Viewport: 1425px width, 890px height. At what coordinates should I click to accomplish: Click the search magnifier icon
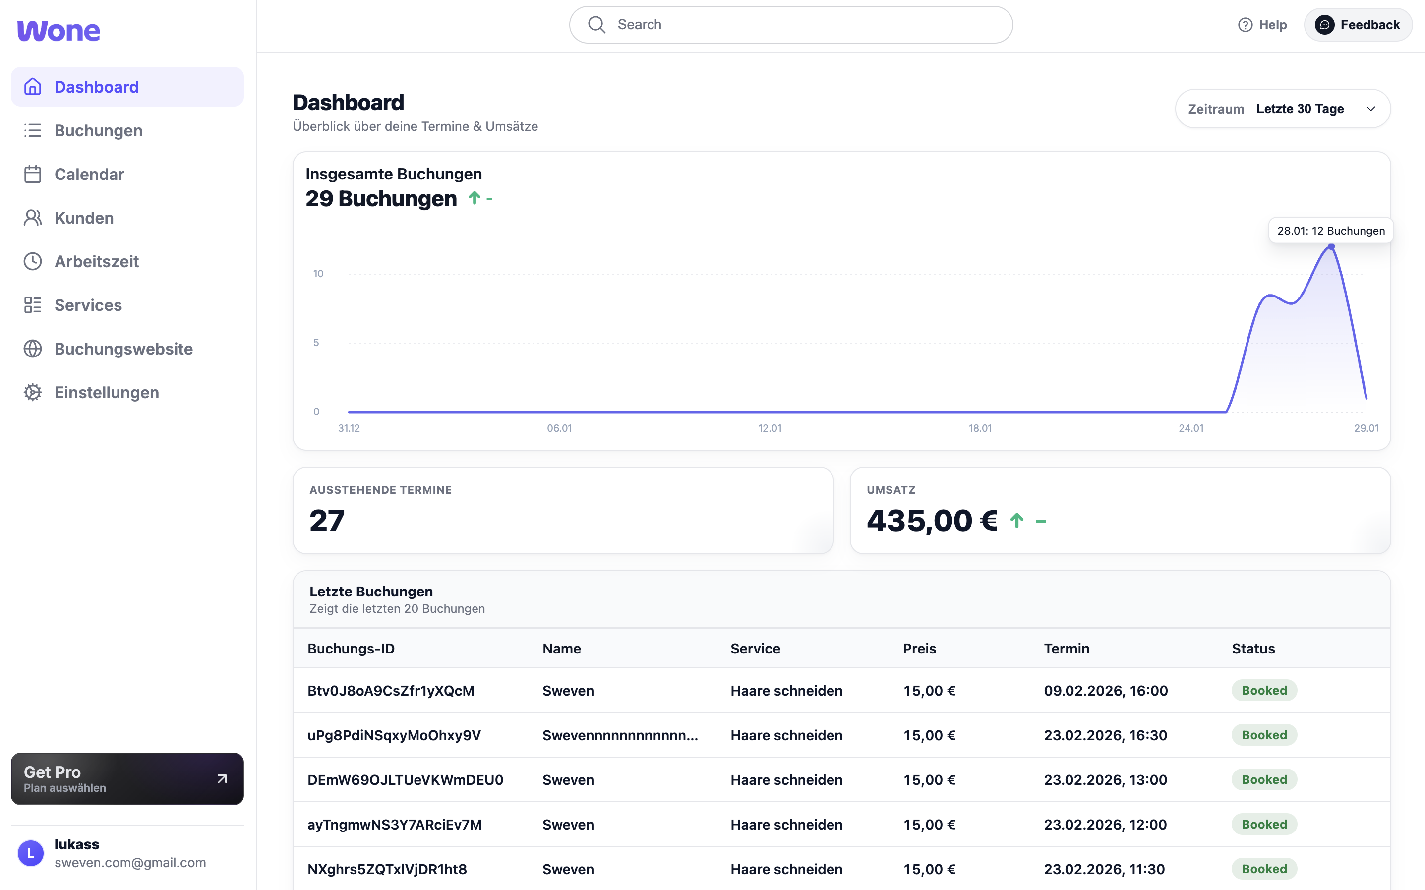(x=597, y=24)
